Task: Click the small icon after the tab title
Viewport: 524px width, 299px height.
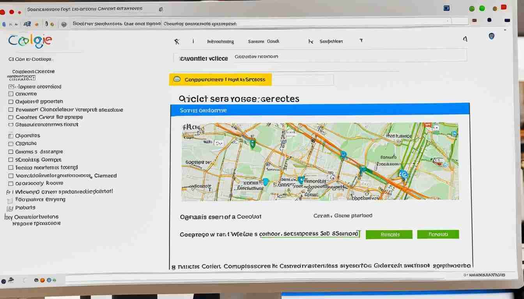Action: (x=161, y=9)
